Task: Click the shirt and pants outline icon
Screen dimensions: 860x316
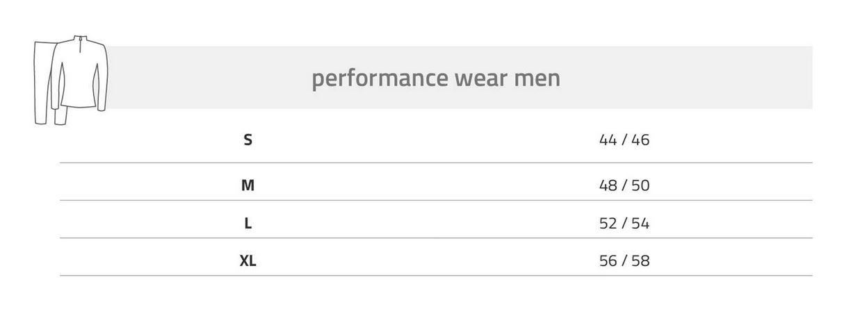Action: pos(71,80)
